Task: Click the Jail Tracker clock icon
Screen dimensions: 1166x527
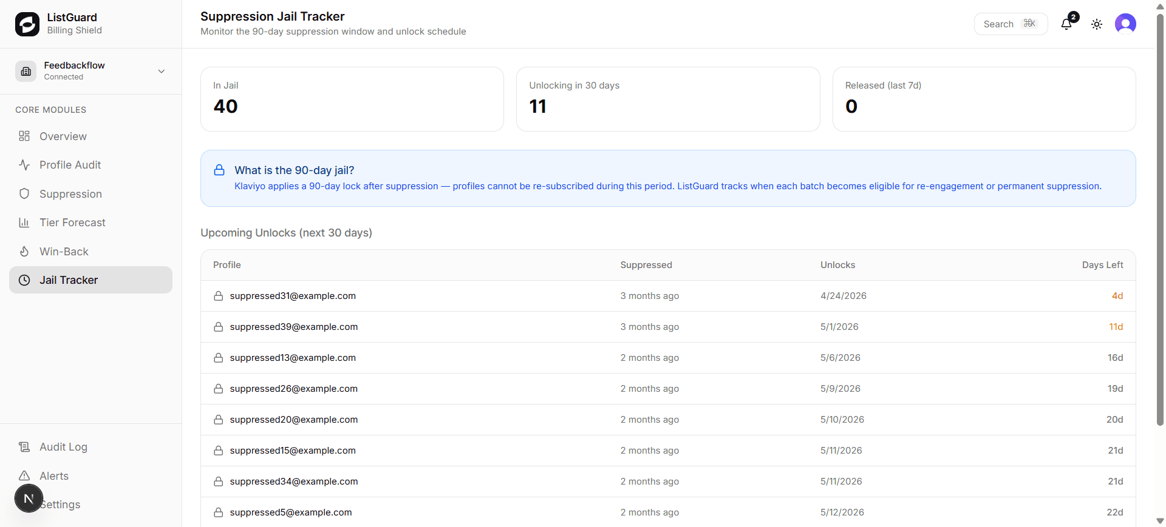Action: [24, 280]
